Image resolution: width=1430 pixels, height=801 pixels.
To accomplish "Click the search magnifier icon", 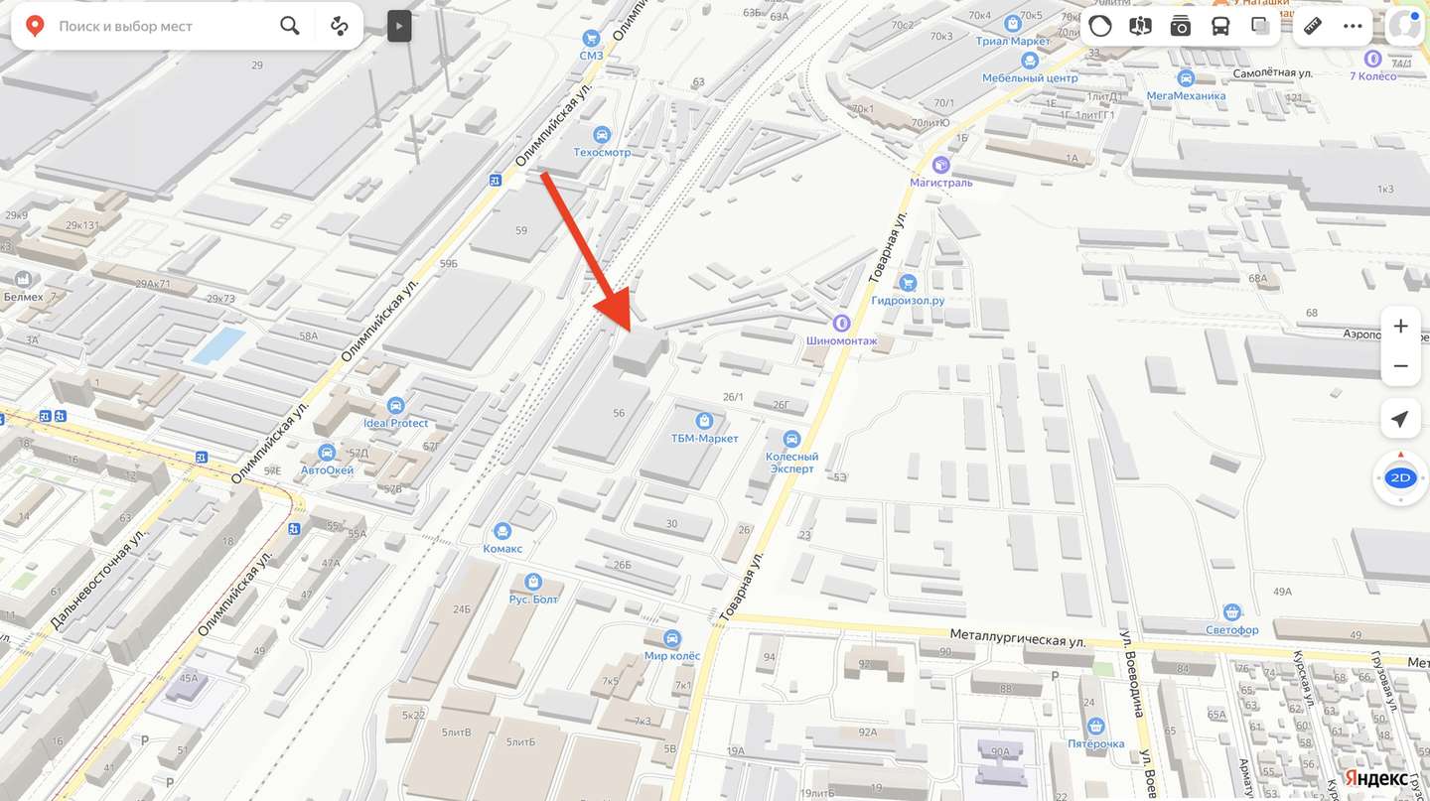I will click(x=289, y=26).
